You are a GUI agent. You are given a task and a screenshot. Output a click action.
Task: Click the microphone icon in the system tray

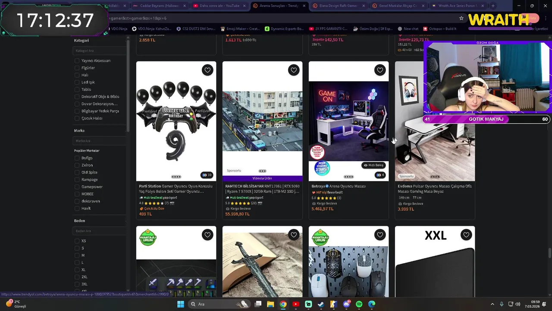[502, 304]
